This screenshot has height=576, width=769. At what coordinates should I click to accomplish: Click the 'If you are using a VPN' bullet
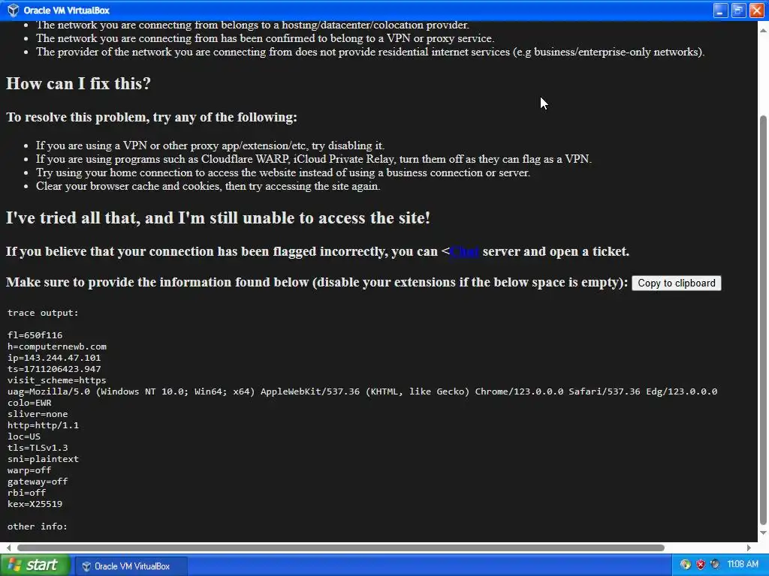tap(210, 145)
